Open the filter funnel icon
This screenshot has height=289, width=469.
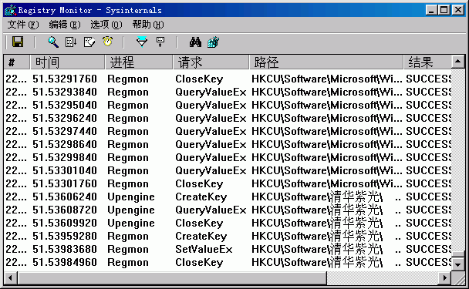point(142,42)
